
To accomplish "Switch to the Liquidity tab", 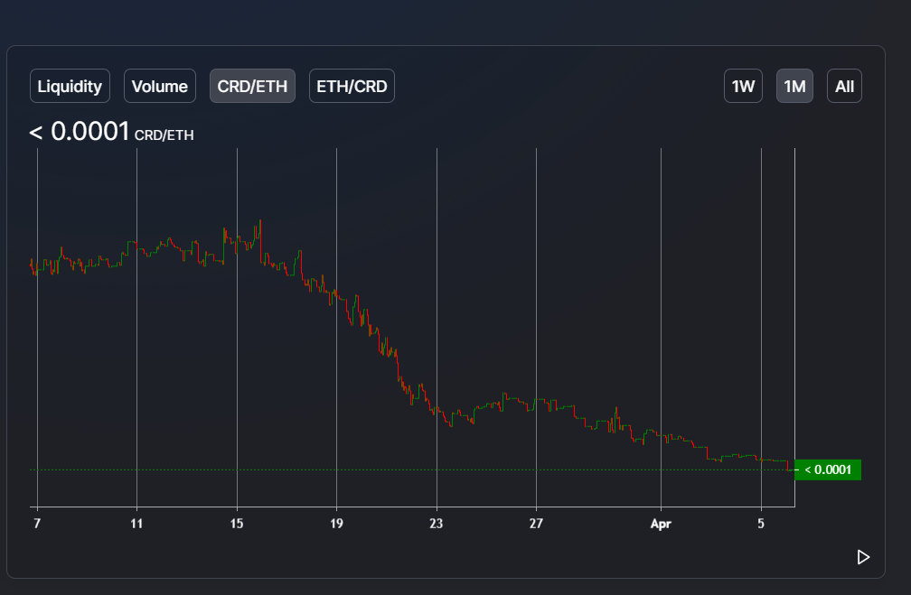I will pyautogui.click(x=70, y=86).
